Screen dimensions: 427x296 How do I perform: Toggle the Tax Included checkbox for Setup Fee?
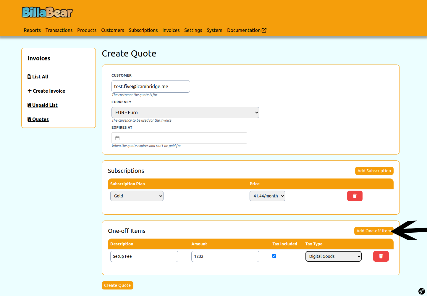pos(274,256)
